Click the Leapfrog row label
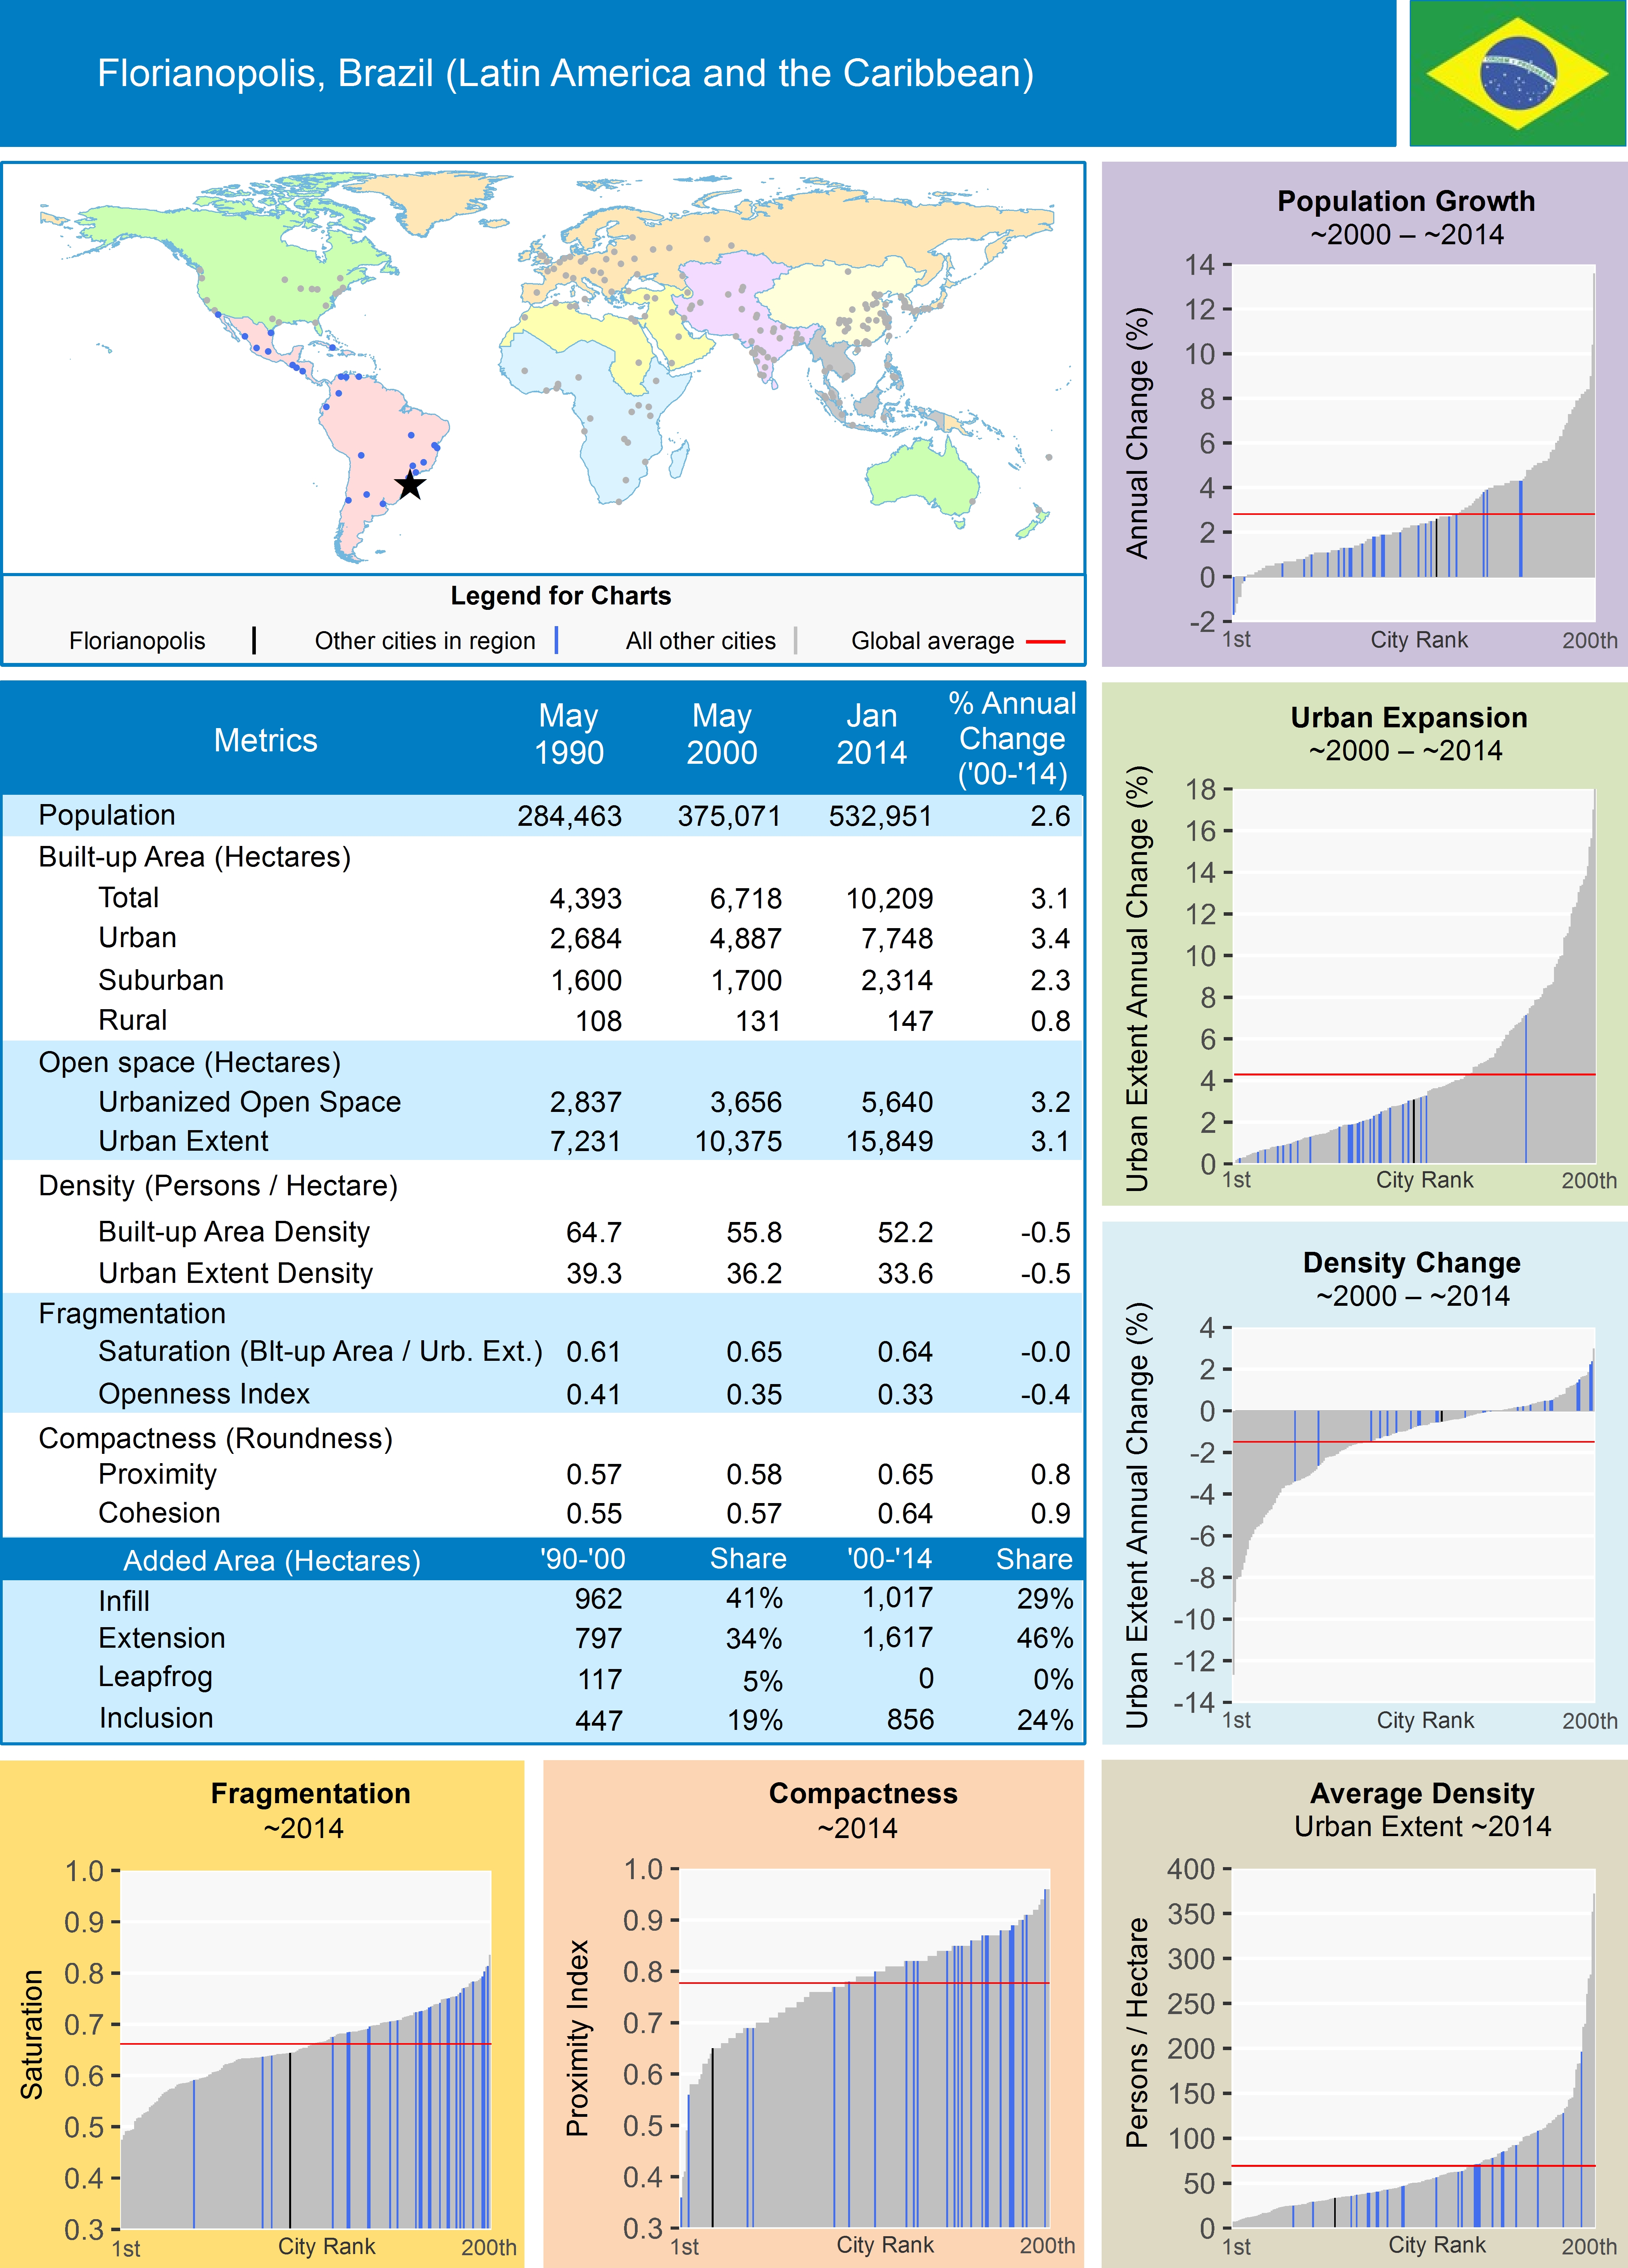Viewport: 1628px width, 2268px height. pyautogui.click(x=155, y=1677)
